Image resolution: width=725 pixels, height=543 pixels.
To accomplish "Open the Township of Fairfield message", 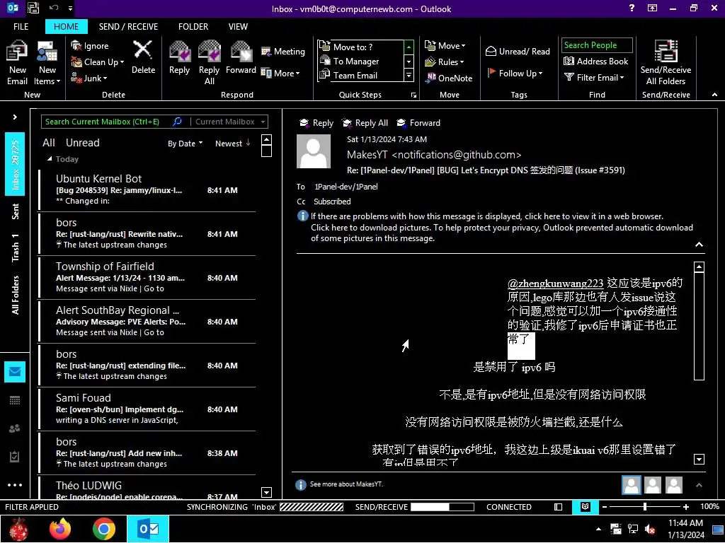I will point(147,277).
